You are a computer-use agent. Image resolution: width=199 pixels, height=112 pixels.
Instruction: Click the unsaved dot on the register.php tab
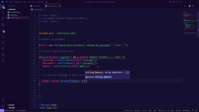[60, 6]
